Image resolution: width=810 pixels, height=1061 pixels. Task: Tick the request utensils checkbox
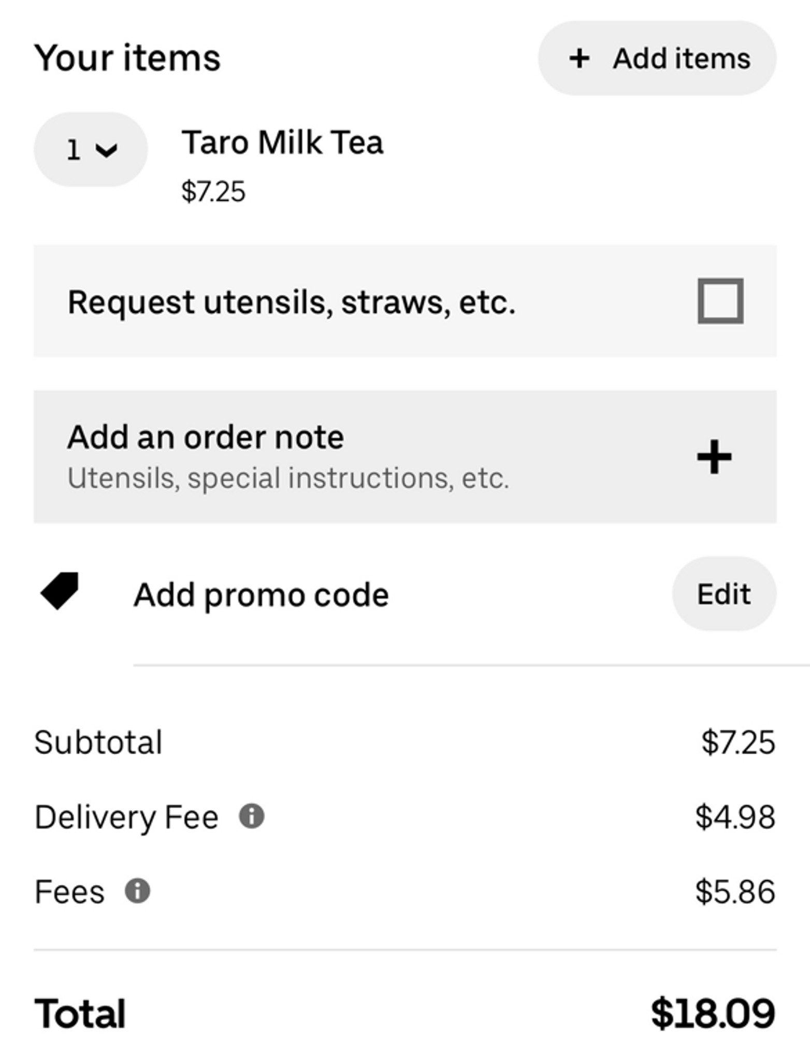(720, 301)
